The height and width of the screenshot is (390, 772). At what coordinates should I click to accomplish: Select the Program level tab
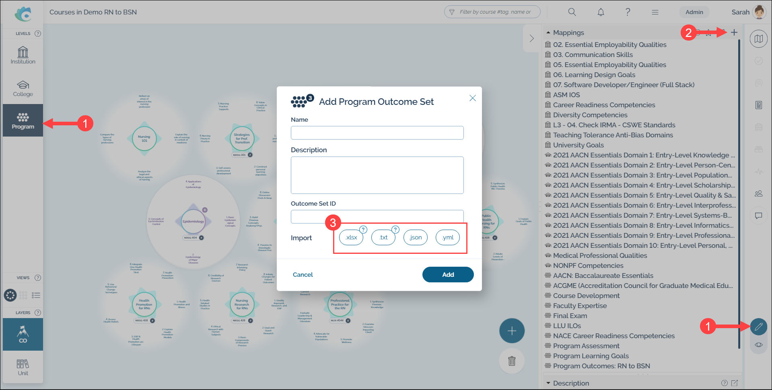[x=23, y=120]
